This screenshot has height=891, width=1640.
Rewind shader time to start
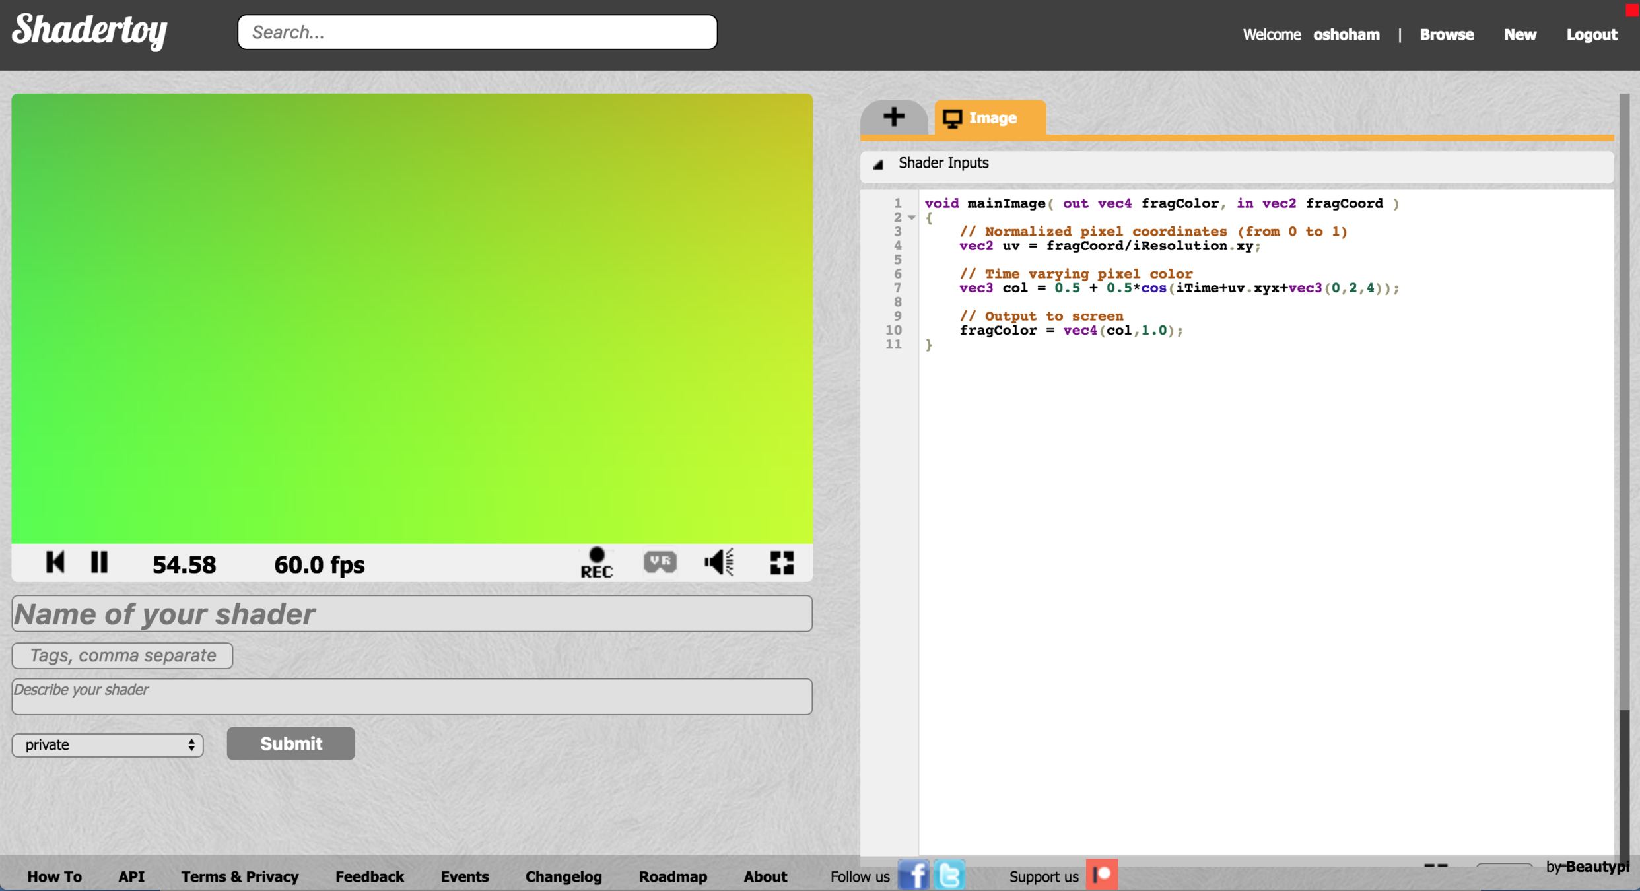pyautogui.click(x=55, y=562)
